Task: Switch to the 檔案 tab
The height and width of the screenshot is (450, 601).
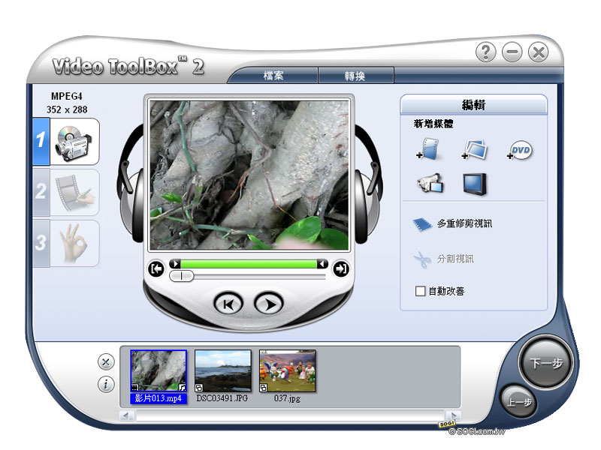Action: click(273, 76)
